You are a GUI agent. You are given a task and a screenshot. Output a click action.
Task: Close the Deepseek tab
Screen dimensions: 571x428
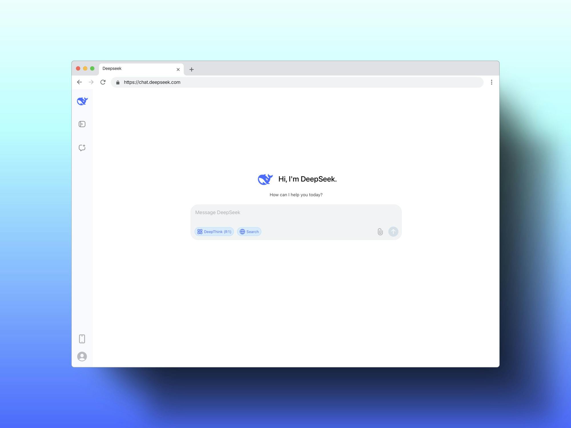[178, 69]
